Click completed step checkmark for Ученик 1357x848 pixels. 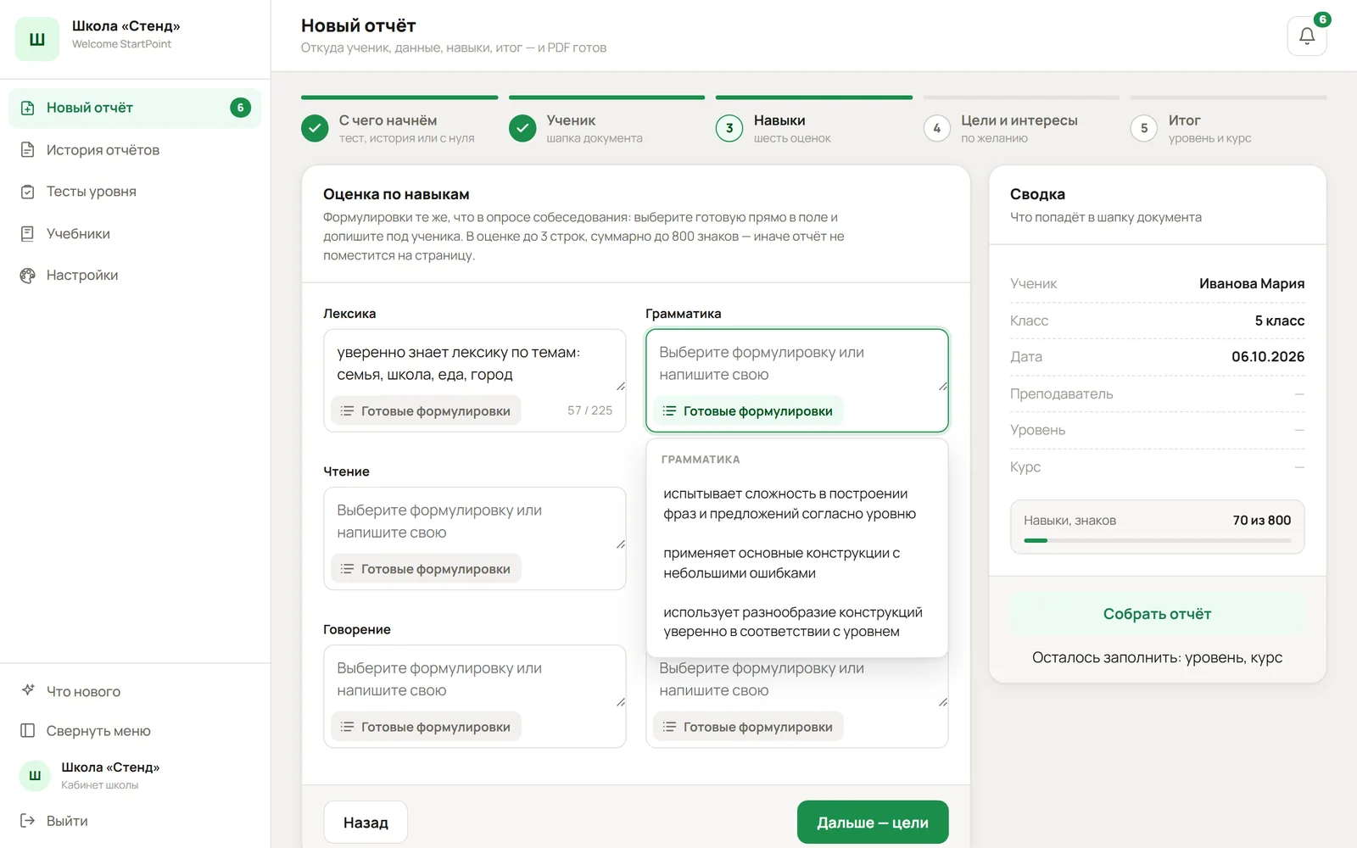pos(522,128)
